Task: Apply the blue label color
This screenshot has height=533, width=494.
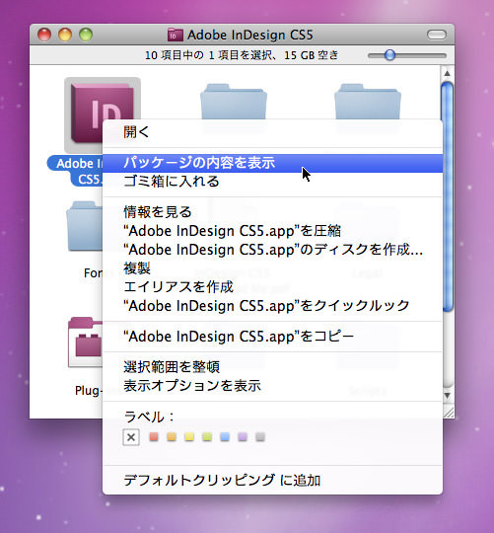Action: pos(225,437)
